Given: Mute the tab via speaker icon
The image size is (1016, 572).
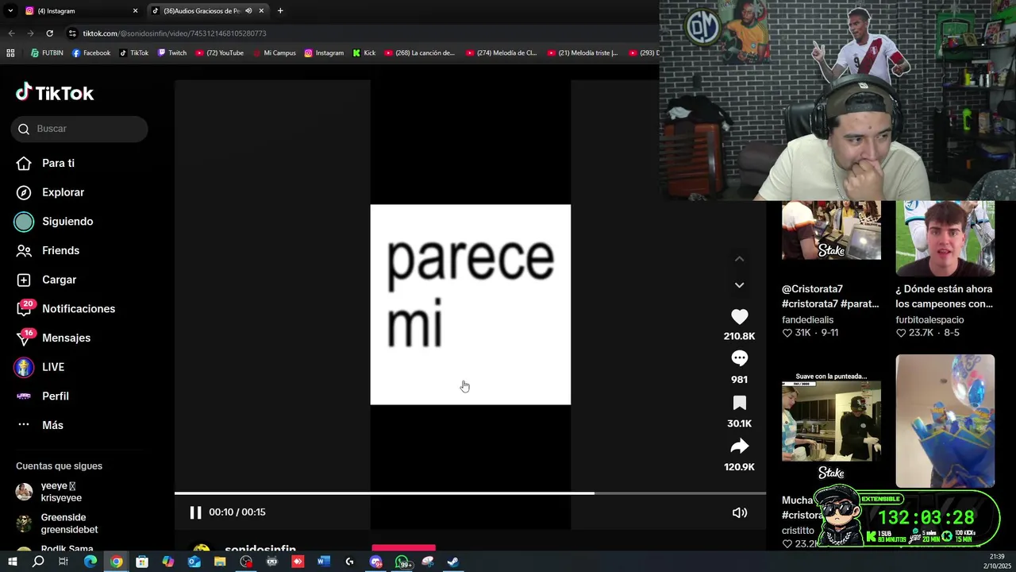Looking at the screenshot, I should click(x=248, y=11).
